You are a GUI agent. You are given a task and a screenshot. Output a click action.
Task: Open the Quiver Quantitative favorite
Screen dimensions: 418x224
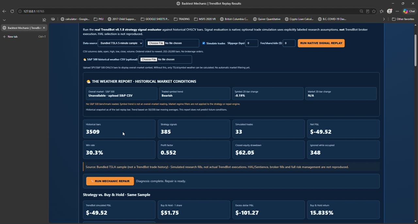click(266, 19)
